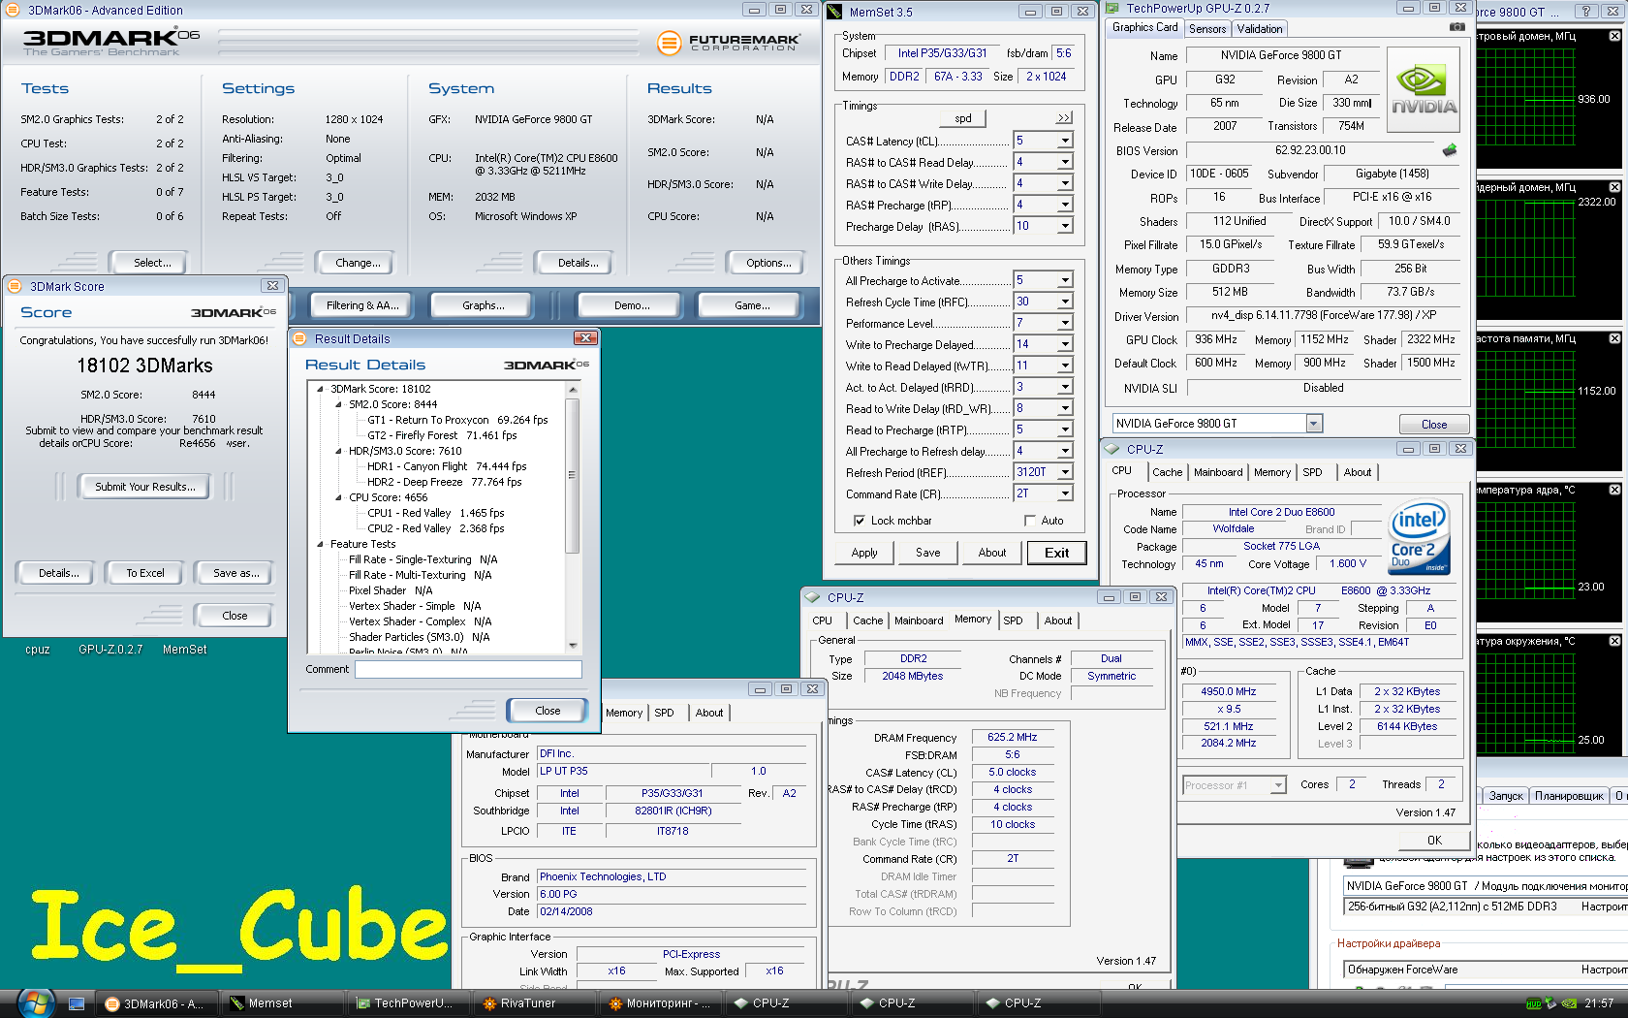Switch to the Cache tab in the CPU-Z Processor window
Viewport: 1628px width, 1018px height.
[x=1167, y=472]
